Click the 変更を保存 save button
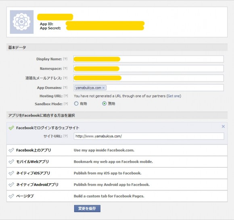This screenshot has width=234, height=220. click(87, 208)
